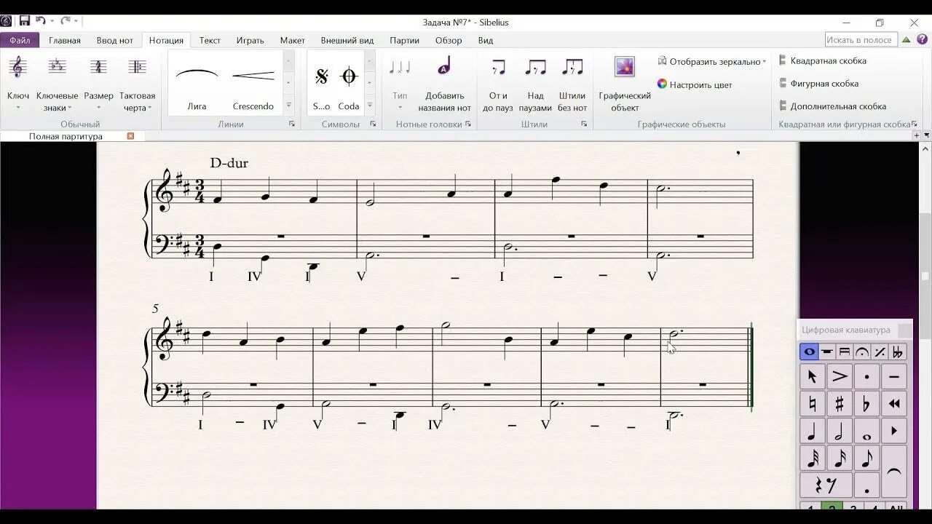This screenshot has width=932, height=524.
Task: Switch to the Макет tab
Action: (x=293, y=40)
